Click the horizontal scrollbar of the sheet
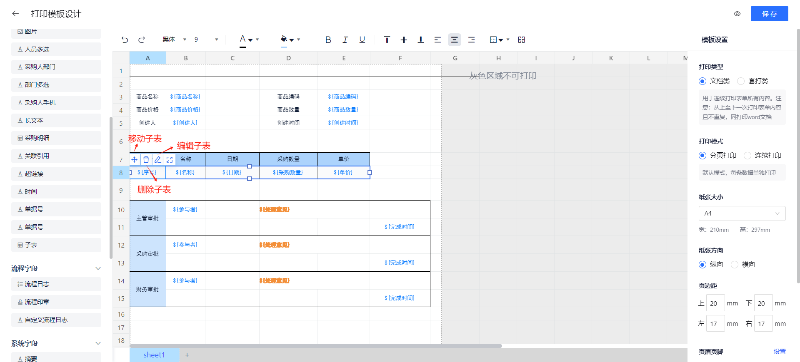 [315, 346]
